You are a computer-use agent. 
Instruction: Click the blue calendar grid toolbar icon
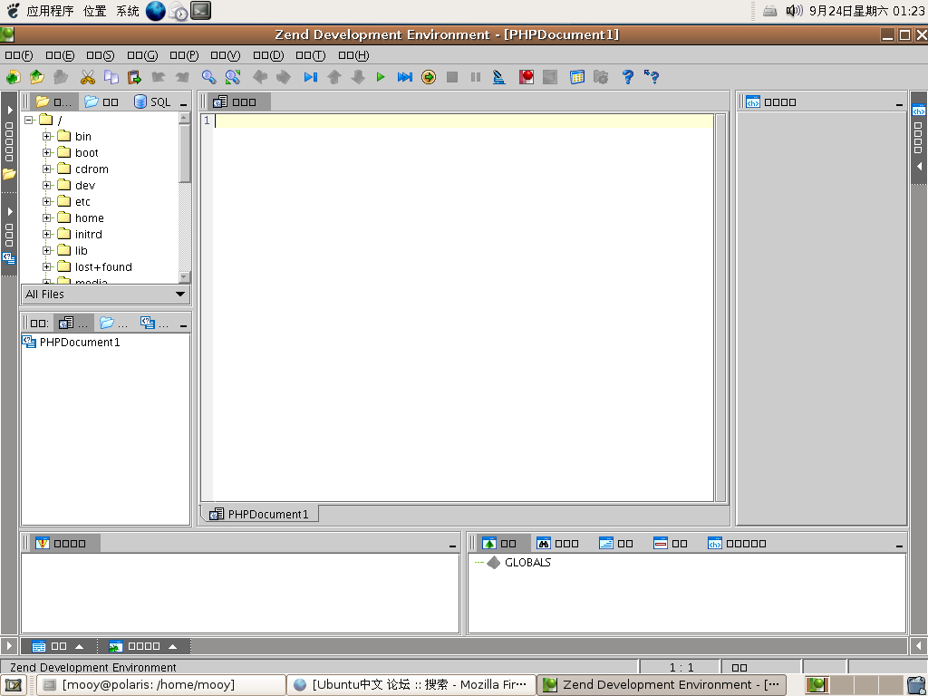(x=577, y=77)
